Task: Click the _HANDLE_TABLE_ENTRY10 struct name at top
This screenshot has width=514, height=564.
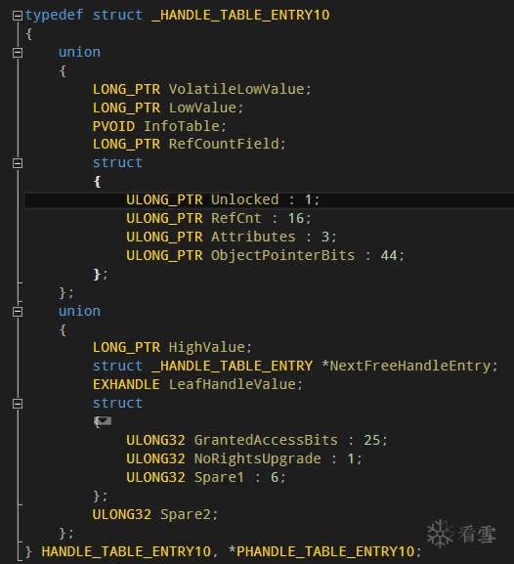Action: 240,15
